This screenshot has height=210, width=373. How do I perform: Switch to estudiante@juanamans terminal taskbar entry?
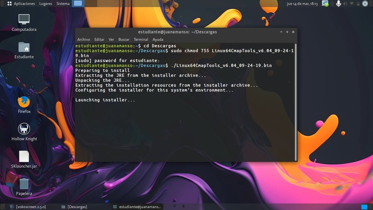(x=137, y=207)
